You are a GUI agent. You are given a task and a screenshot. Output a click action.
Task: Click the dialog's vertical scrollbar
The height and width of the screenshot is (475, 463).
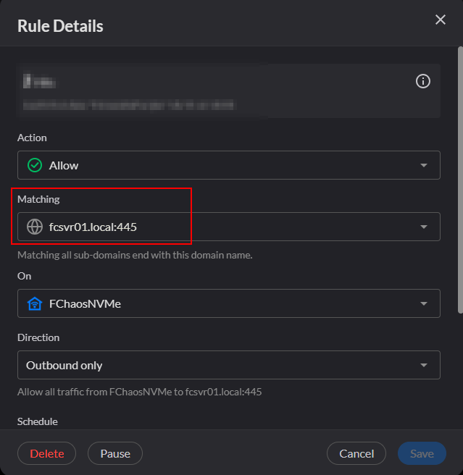click(x=459, y=181)
